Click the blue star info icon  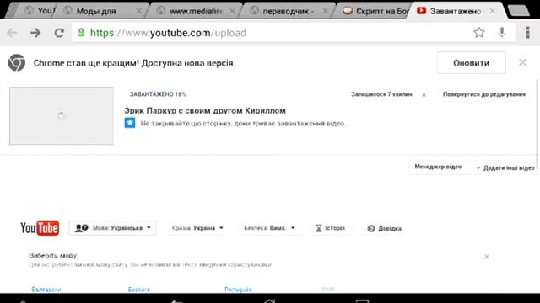(x=130, y=123)
